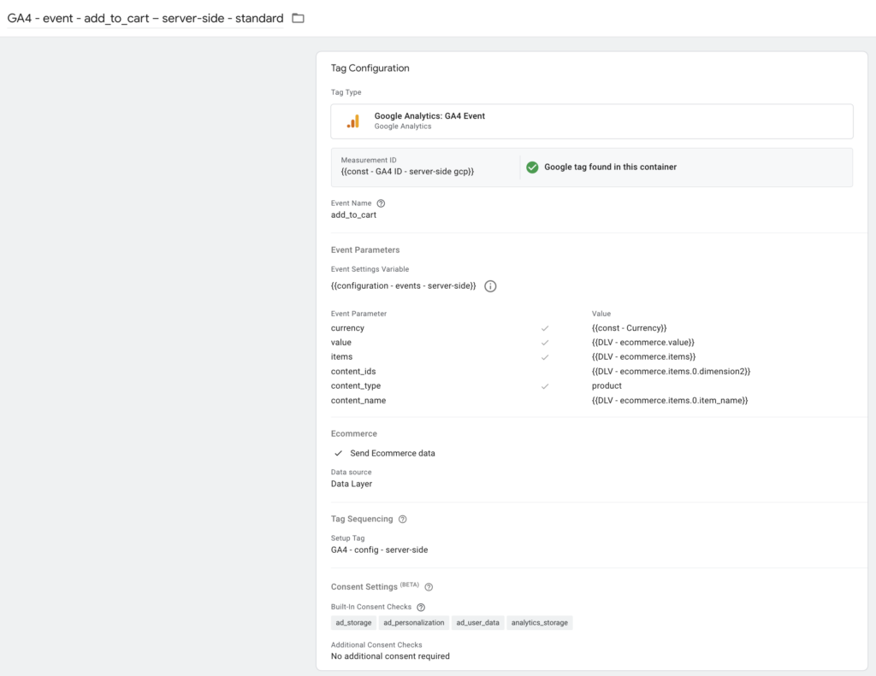
Task: Click the Measurement ID variable field
Action: click(x=407, y=172)
